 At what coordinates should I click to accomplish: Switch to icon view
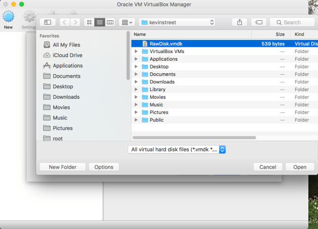click(x=89, y=22)
